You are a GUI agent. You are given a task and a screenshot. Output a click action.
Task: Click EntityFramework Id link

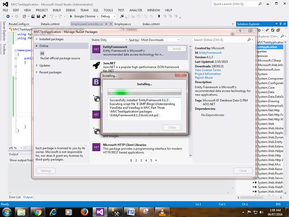pyautogui.click(x=210, y=53)
